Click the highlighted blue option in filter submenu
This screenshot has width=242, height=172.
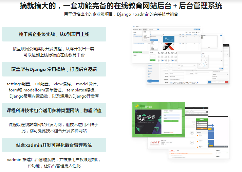(x=154, y=40)
